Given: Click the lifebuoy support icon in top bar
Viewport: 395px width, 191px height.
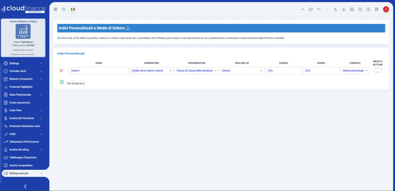Looking at the screenshot, I should click(56, 9).
